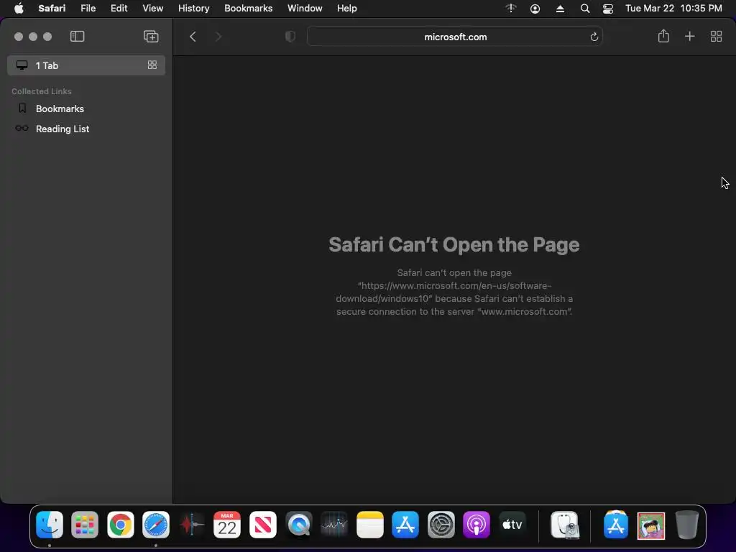Open the File menu
The width and height of the screenshot is (736, 552).
click(x=88, y=9)
